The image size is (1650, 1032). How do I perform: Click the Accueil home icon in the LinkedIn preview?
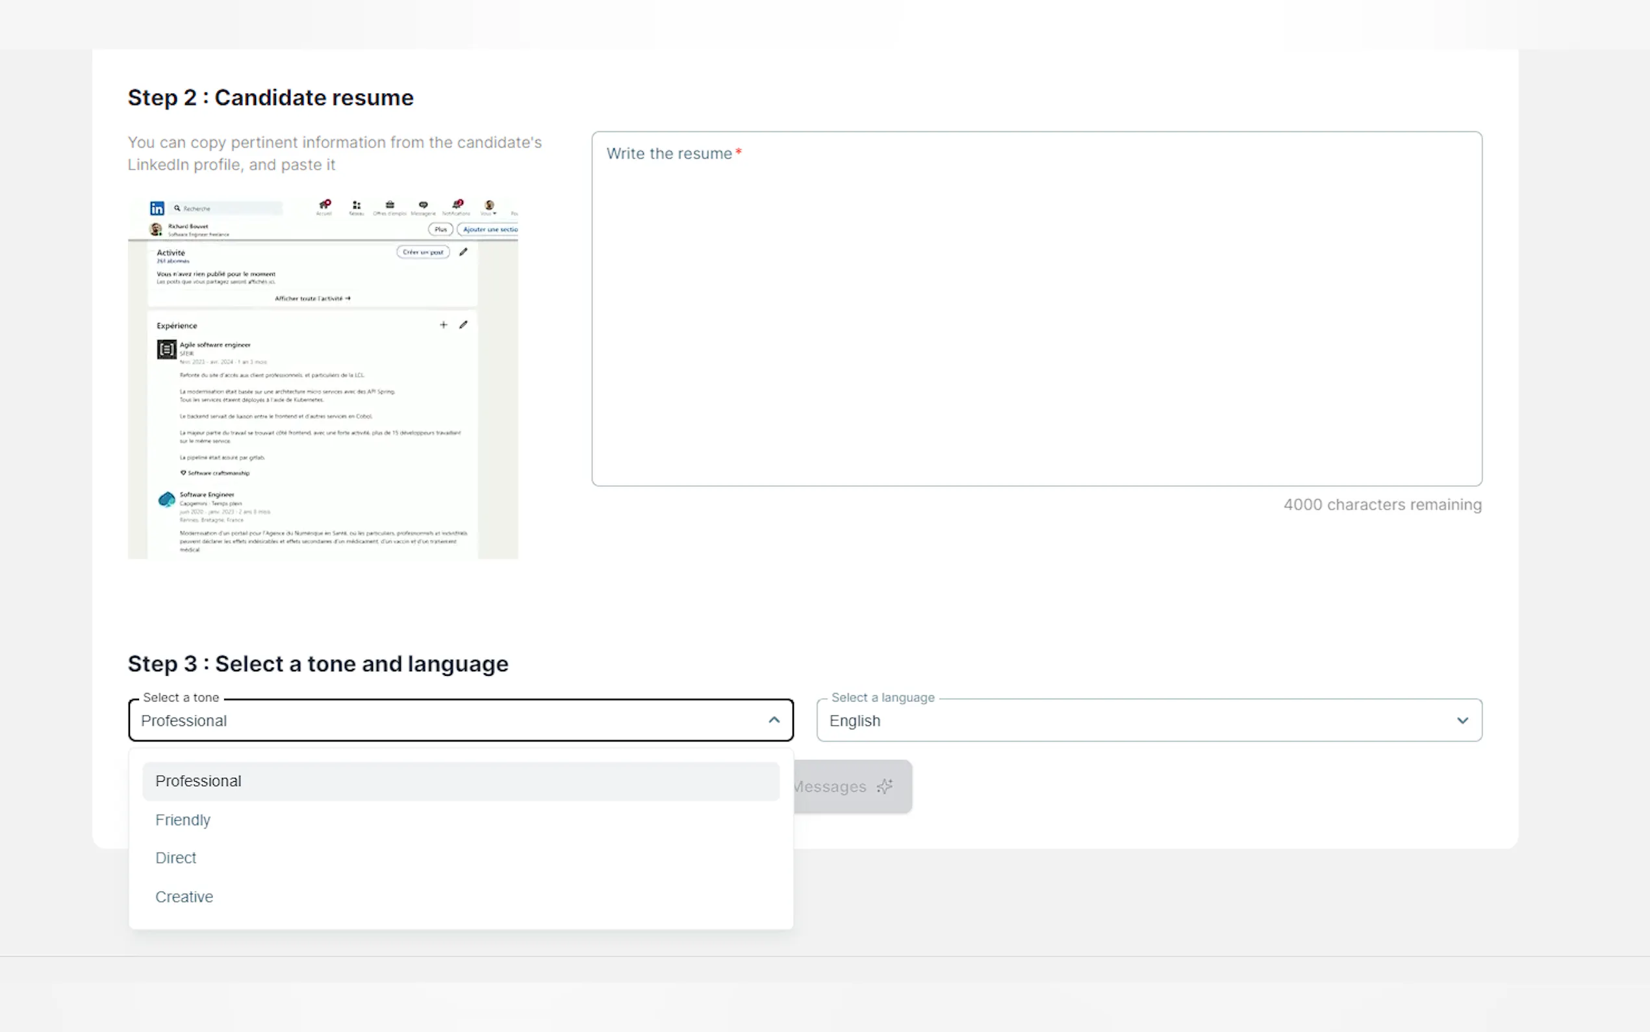(x=325, y=205)
